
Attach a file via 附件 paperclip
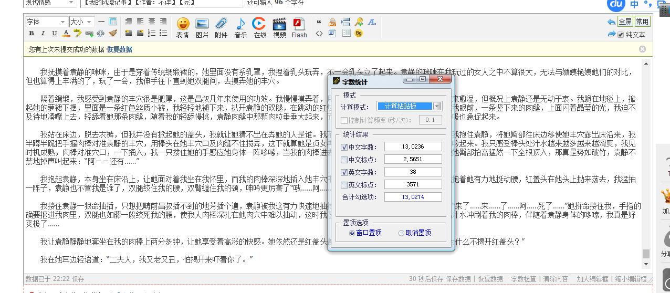pos(221,27)
